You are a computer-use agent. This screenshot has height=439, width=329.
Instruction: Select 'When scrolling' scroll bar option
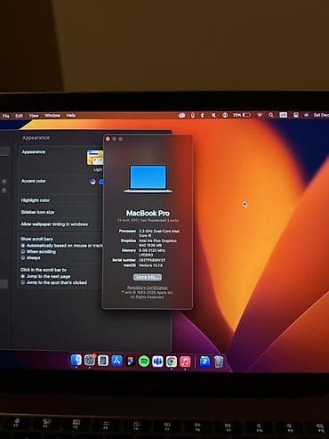point(22,252)
